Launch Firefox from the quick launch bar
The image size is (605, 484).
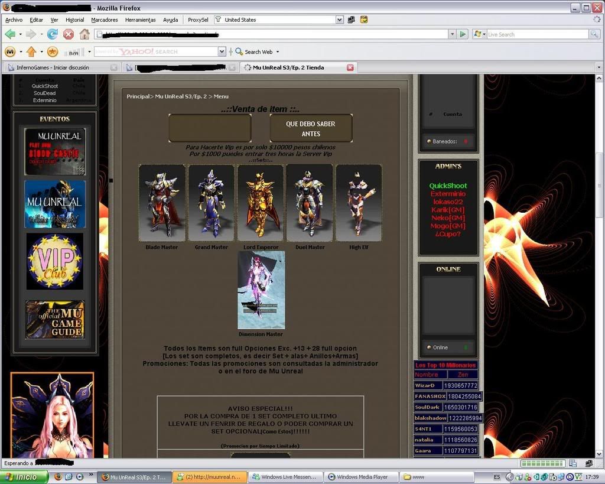(58, 477)
